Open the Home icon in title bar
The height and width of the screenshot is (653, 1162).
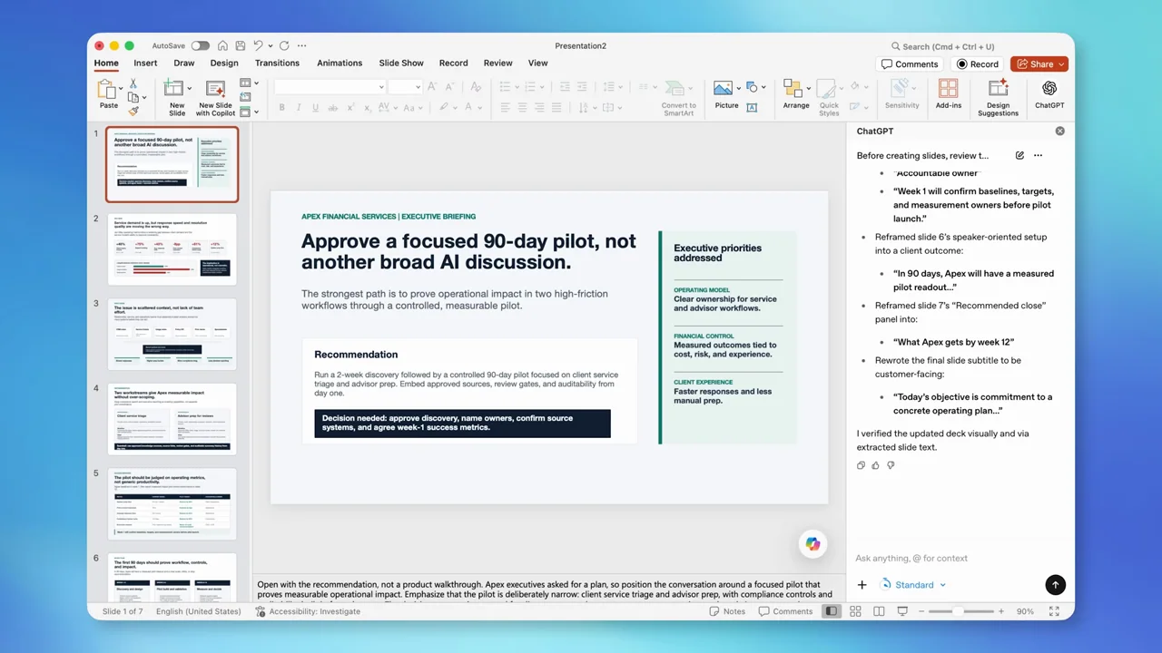pos(222,46)
